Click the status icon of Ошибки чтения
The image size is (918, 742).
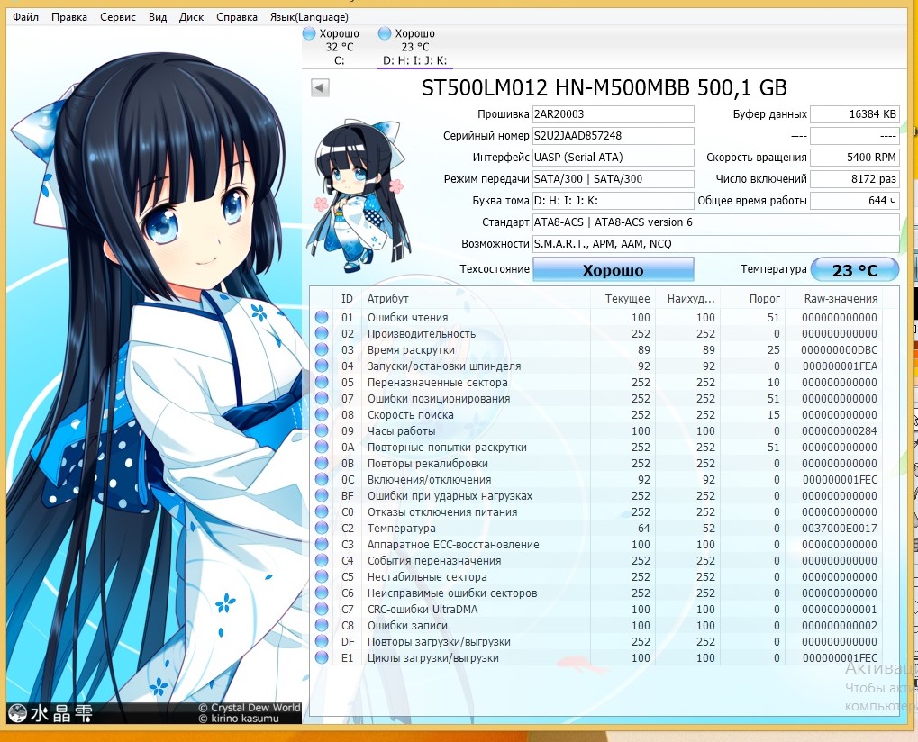pyautogui.click(x=322, y=317)
